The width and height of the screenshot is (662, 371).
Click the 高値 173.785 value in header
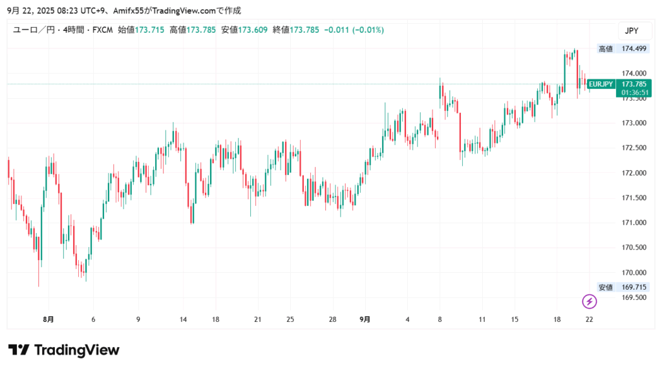(x=201, y=30)
